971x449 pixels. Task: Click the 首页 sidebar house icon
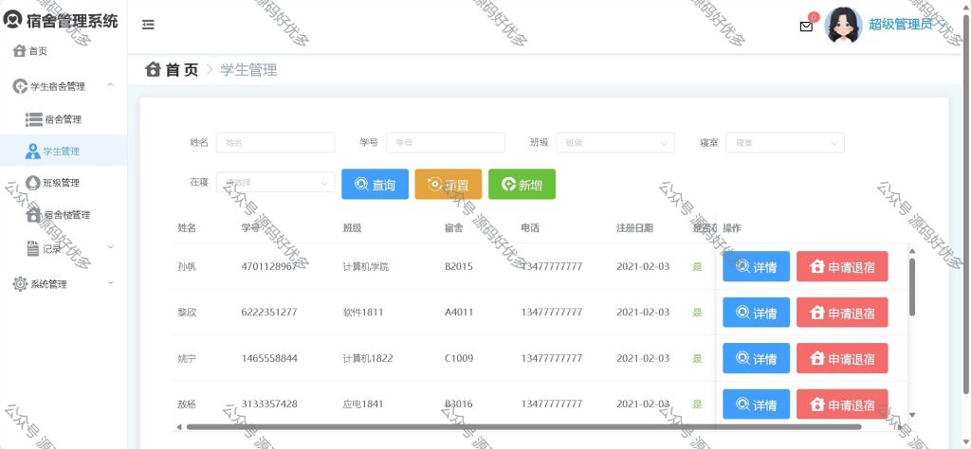click(20, 51)
